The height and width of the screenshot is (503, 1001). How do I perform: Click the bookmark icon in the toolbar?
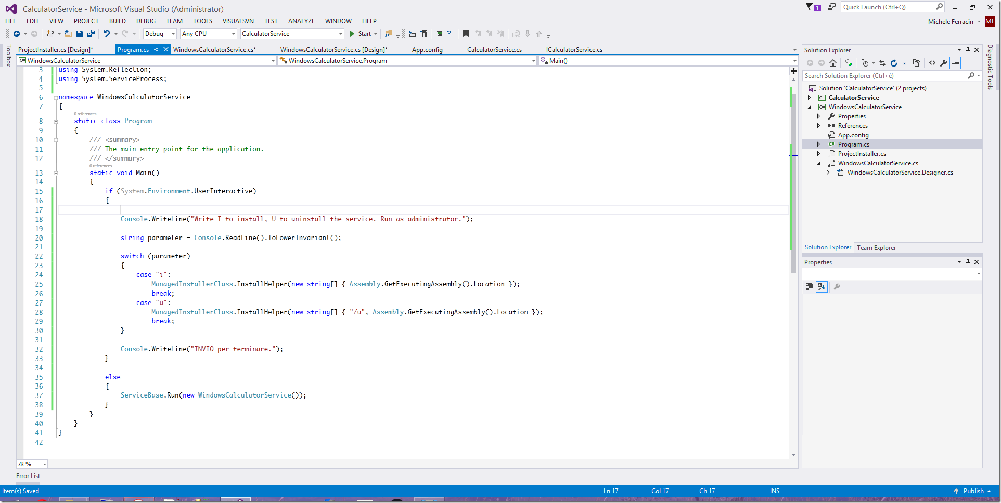466,34
